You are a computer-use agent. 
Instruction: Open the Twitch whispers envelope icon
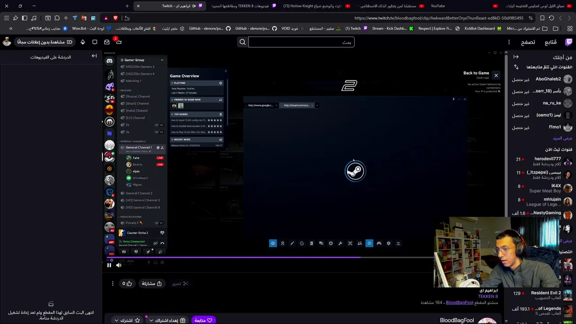point(107,42)
